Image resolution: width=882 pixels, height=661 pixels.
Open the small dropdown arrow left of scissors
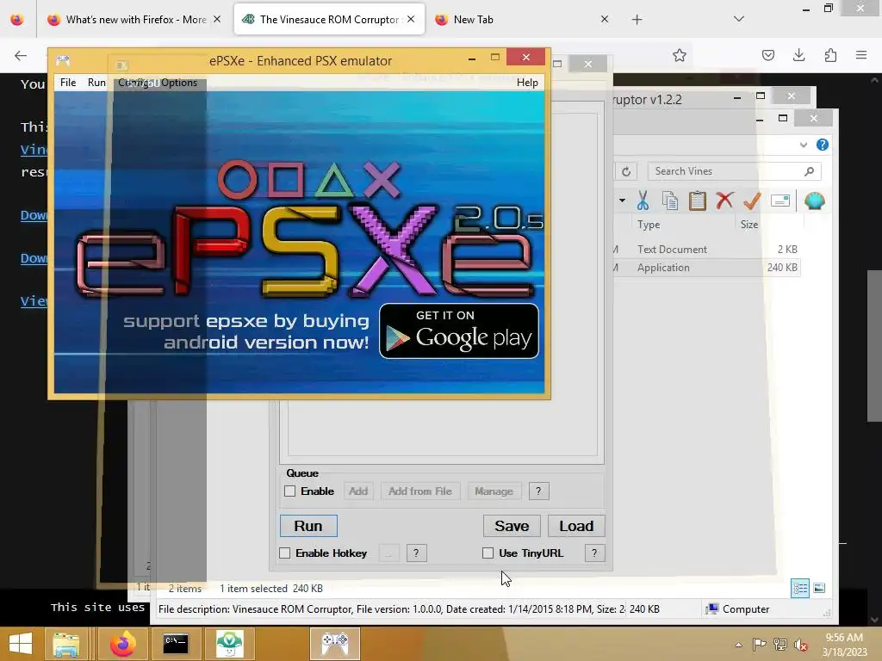pyautogui.click(x=622, y=200)
